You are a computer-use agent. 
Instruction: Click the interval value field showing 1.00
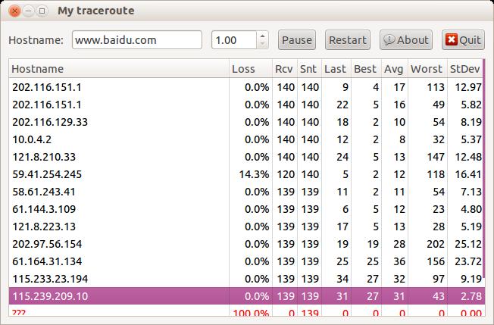click(233, 40)
